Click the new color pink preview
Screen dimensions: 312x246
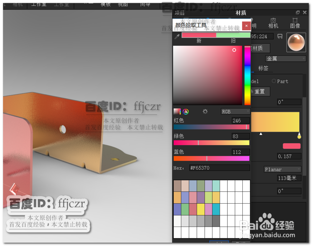[x=199, y=35]
